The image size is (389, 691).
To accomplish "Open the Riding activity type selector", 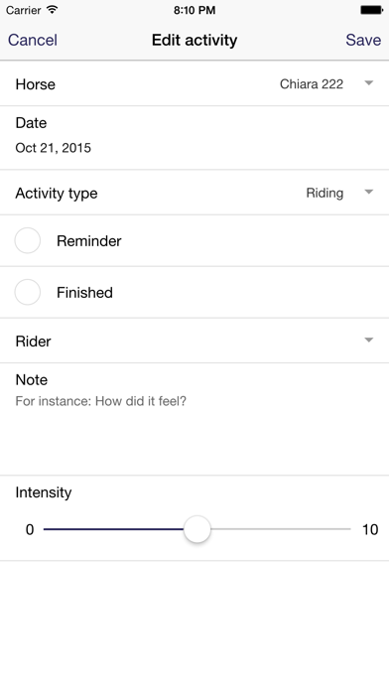I will (324, 193).
